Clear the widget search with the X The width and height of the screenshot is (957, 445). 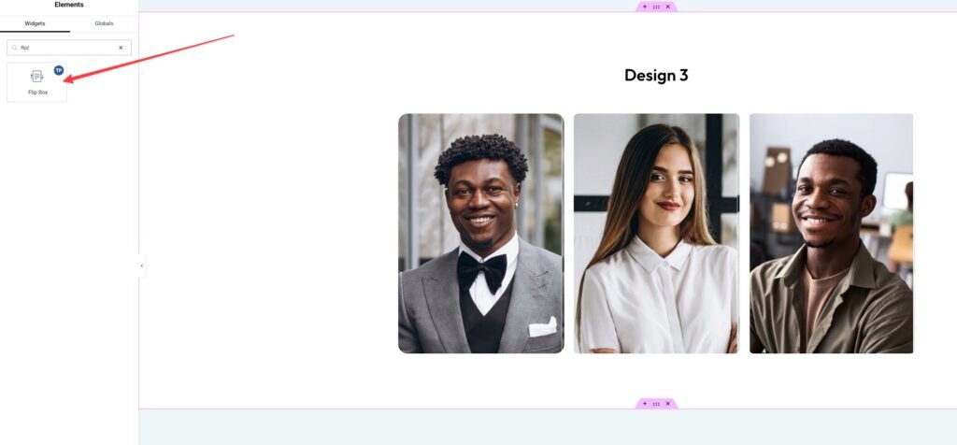click(x=121, y=47)
